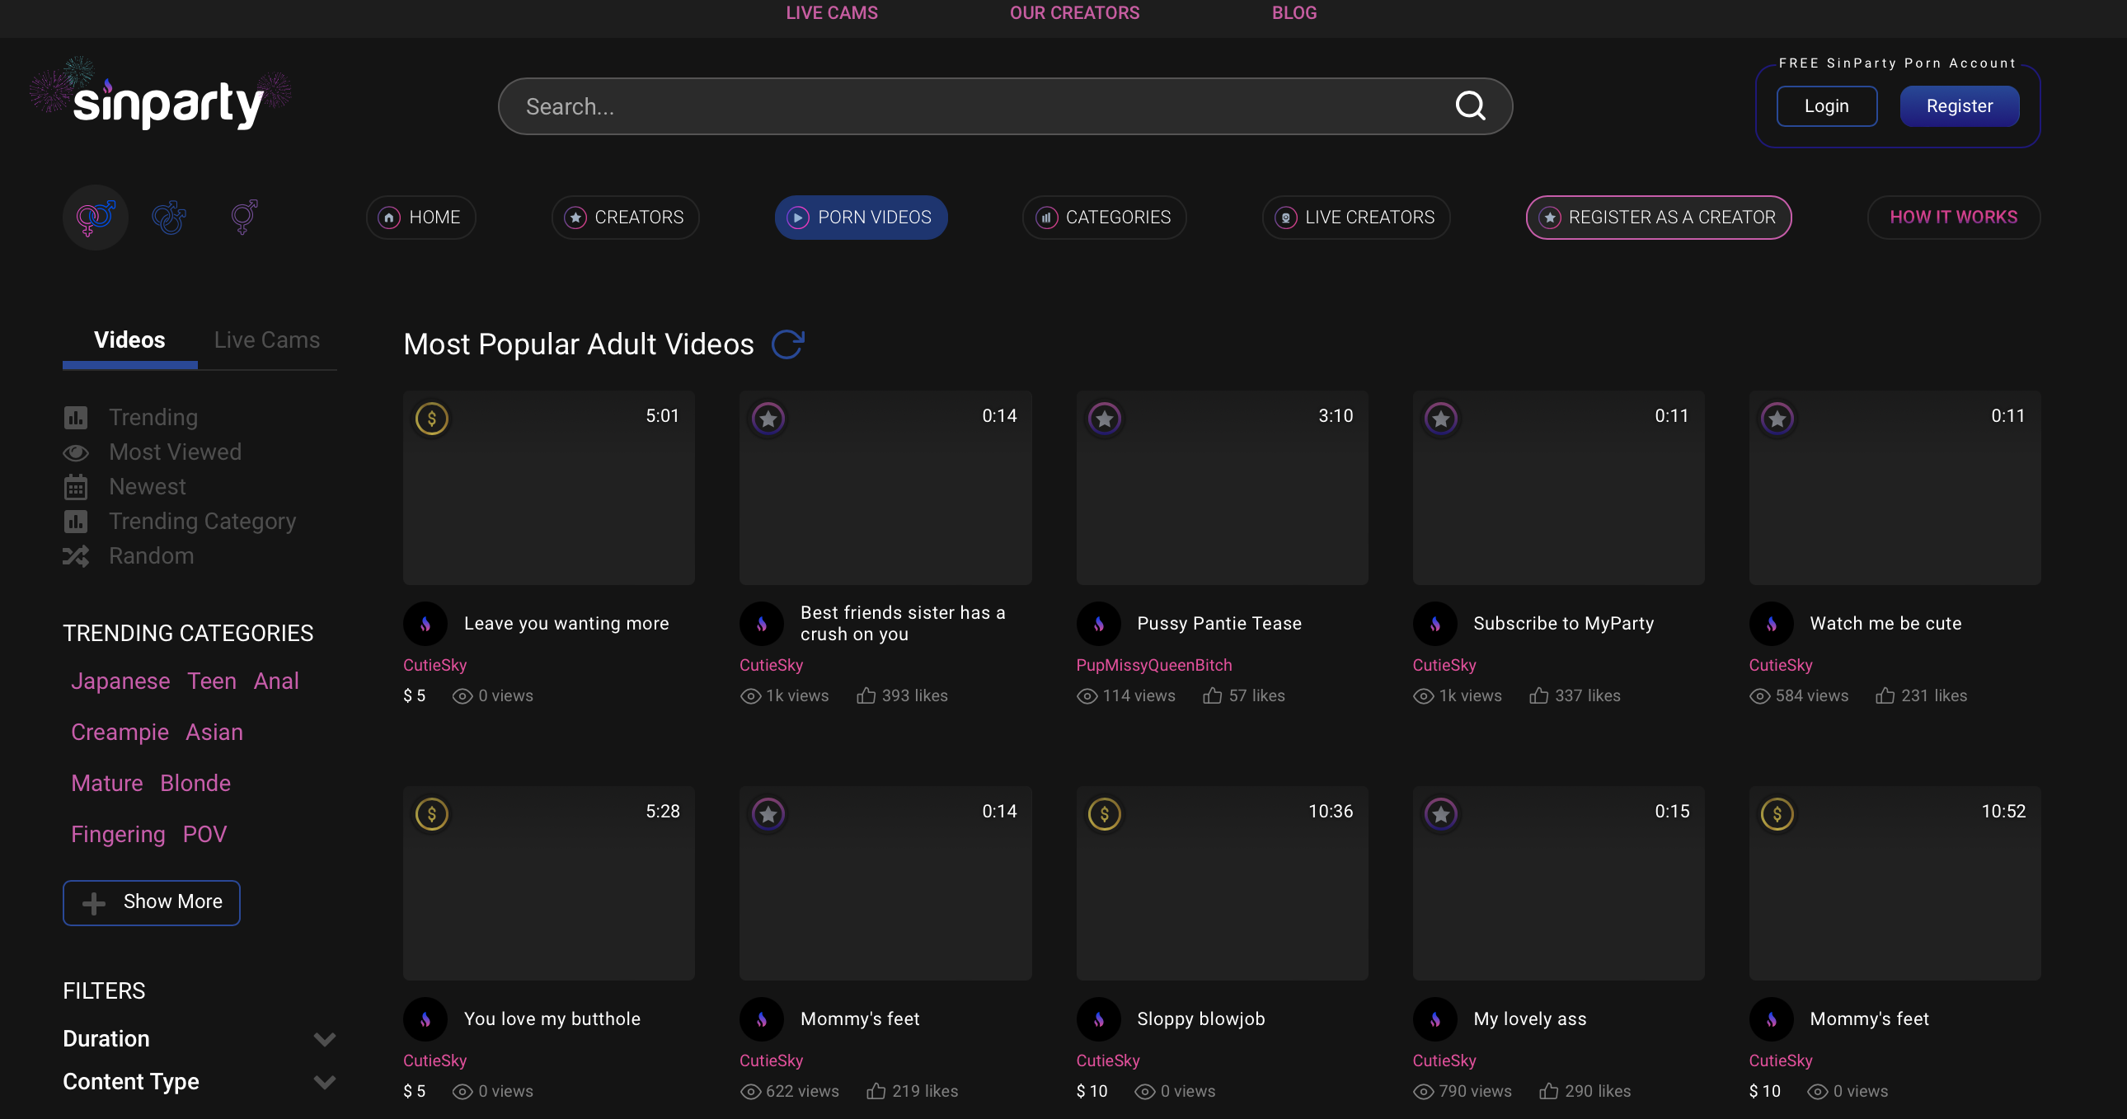The height and width of the screenshot is (1119, 2127).
Task: Select the straight gender filter icon
Action: coord(96,217)
